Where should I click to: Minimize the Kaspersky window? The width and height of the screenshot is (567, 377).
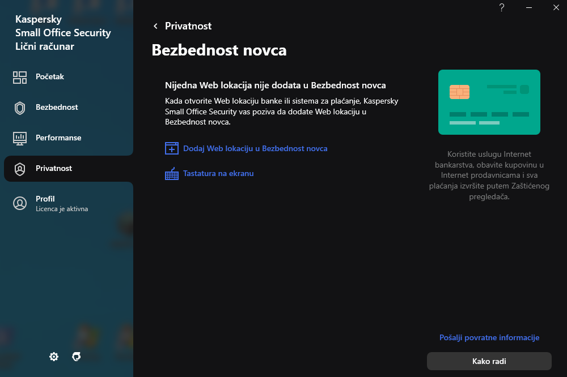pos(529,7)
